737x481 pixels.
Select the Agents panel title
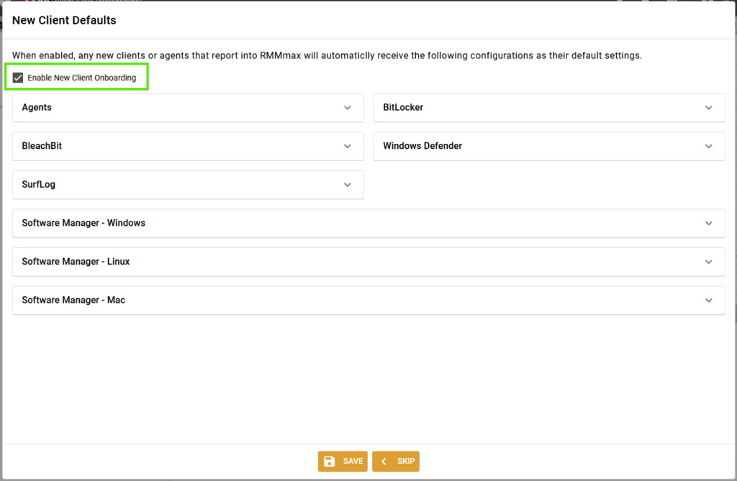click(x=37, y=107)
